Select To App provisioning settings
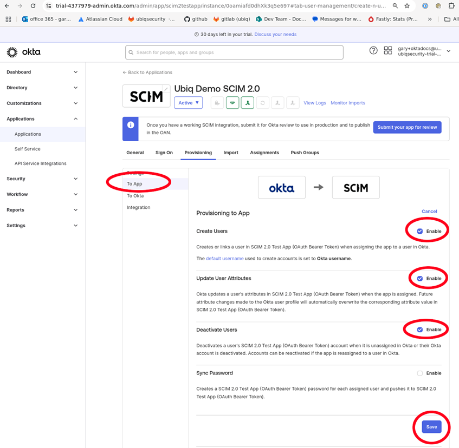The image size is (459, 448). [156, 184]
